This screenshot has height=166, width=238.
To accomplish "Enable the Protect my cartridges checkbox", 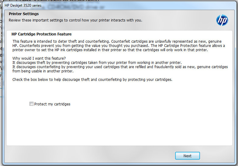I will coord(31,104).
